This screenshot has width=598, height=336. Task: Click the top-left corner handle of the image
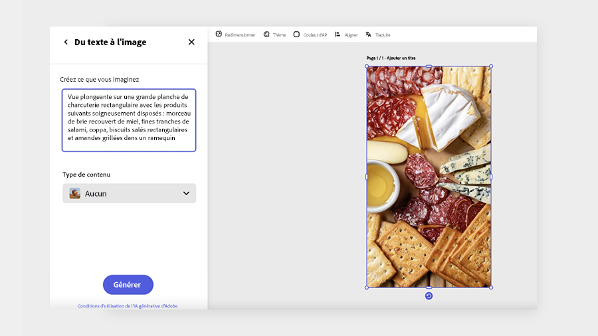click(367, 66)
